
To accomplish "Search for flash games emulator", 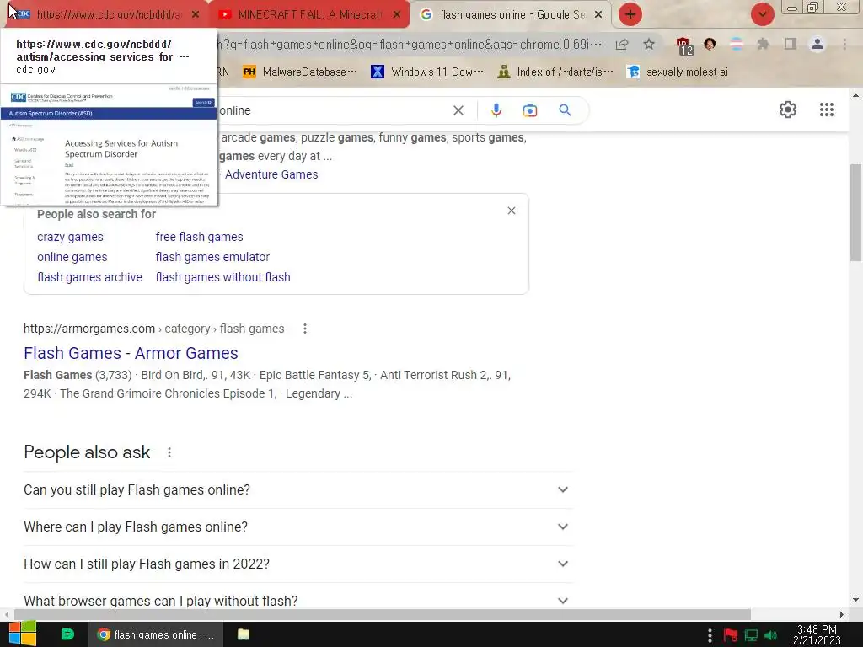I will tap(212, 258).
